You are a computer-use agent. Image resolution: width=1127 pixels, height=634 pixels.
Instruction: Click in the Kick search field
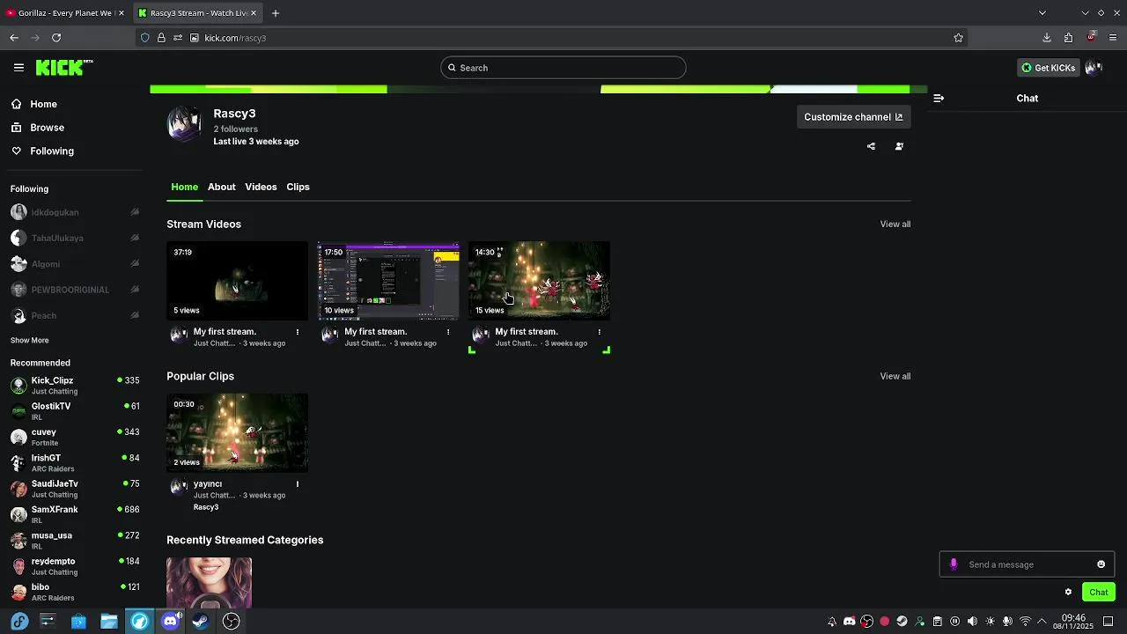[x=563, y=68]
